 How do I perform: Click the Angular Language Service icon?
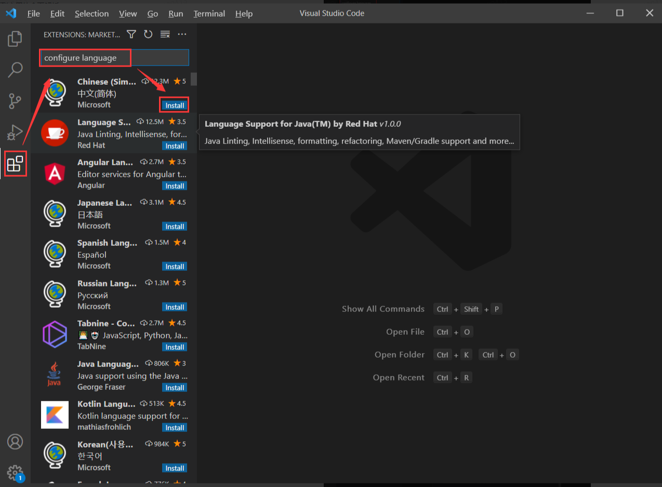[55, 173]
